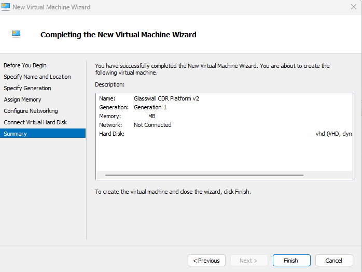This screenshot has height=272, width=362.
Task: Click the description box horizontal scrollbar
Action: tap(204, 175)
